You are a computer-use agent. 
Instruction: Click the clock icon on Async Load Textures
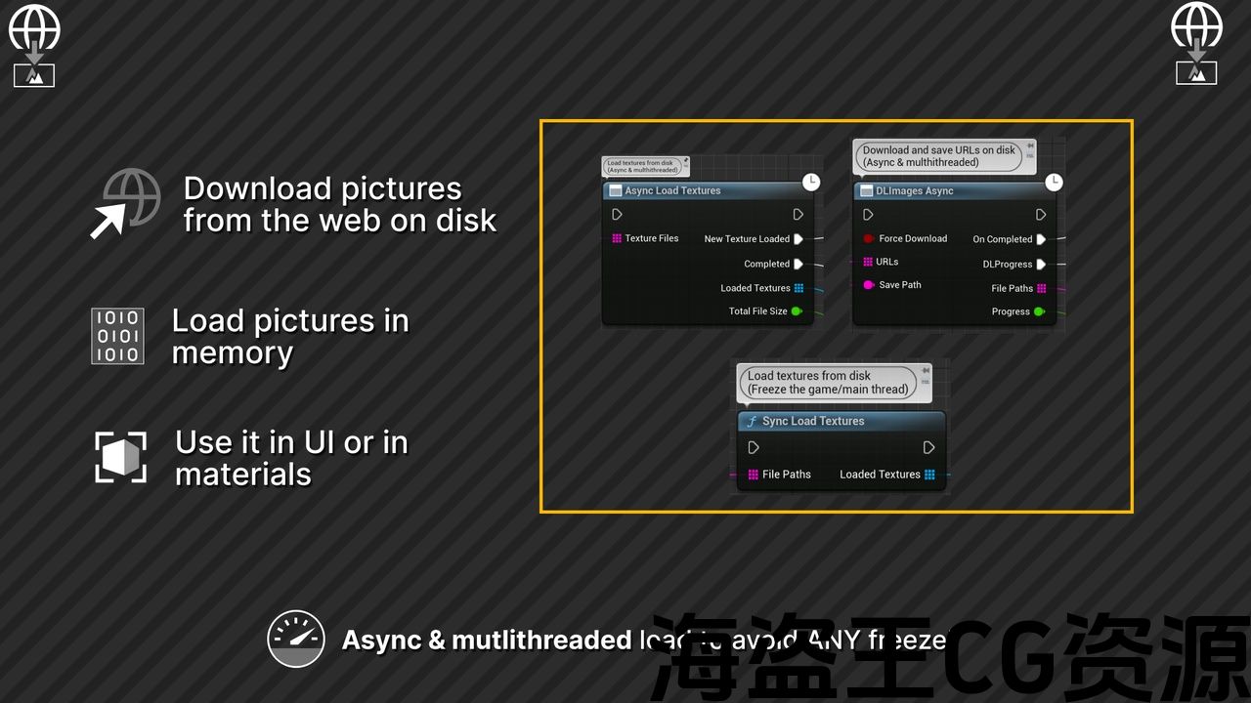click(x=811, y=180)
